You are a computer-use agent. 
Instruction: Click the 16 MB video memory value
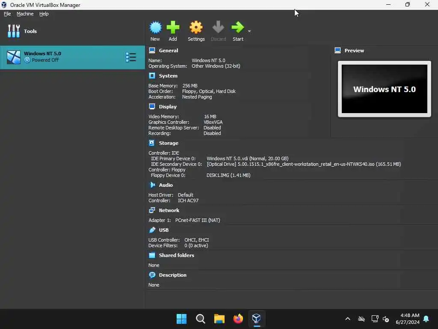tap(210, 117)
